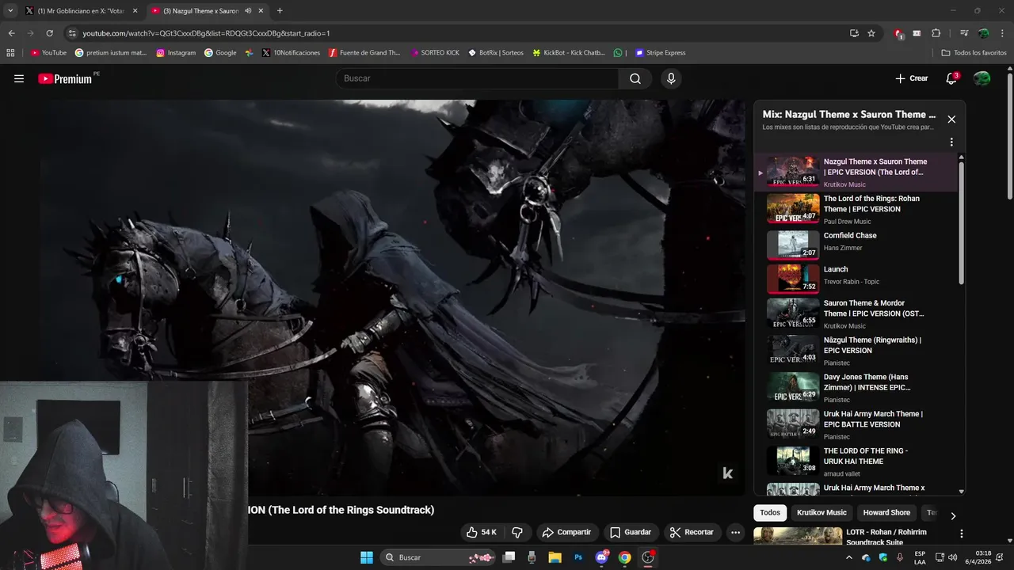Open a new browser tab
The width and height of the screenshot is (1014, 570).
pyautogui.click(x=280, y=11)
